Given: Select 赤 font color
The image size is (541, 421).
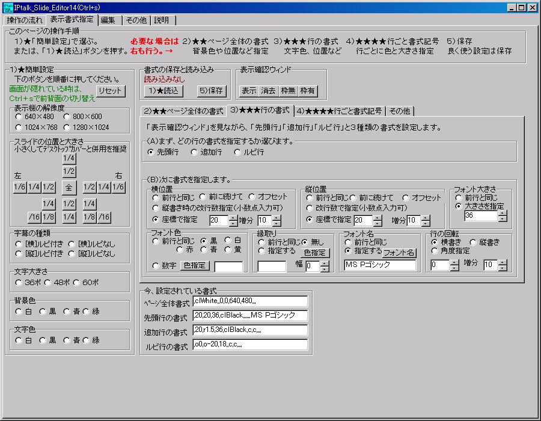Looking at the screenshot, I should point(185,250).
